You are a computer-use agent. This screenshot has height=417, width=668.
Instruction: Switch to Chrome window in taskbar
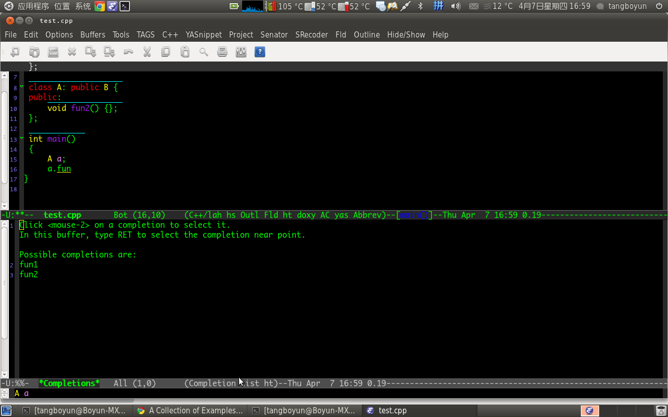click(190, 410)
